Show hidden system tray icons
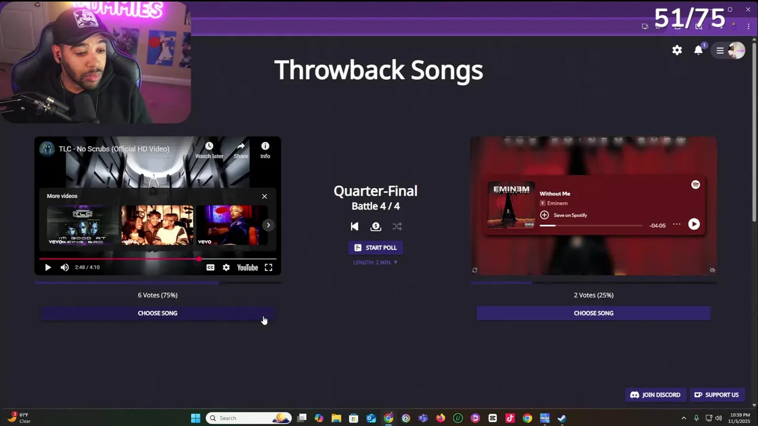 pos(683,418)
